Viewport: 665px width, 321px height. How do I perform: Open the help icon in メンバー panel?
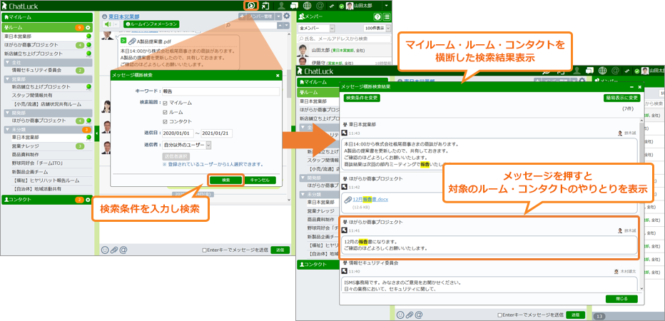[377, 16]
